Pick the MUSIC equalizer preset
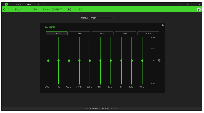The image size is (204, 113). tap(126, 33)
